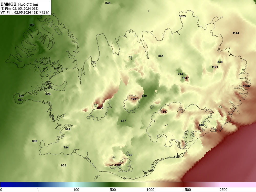Click the "1029" height label

pos(182,16)
